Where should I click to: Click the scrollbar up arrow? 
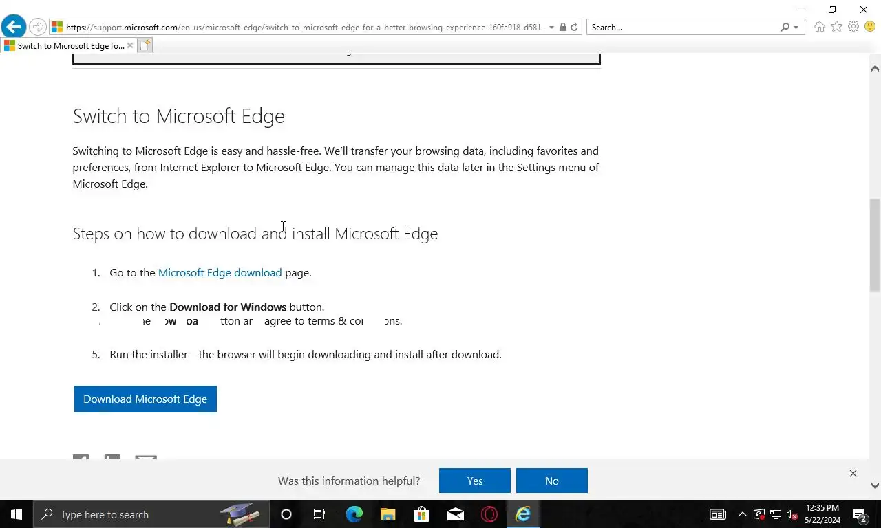[875, 68]
